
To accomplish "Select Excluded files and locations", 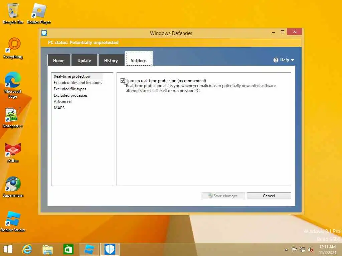I will coord(78,83).
